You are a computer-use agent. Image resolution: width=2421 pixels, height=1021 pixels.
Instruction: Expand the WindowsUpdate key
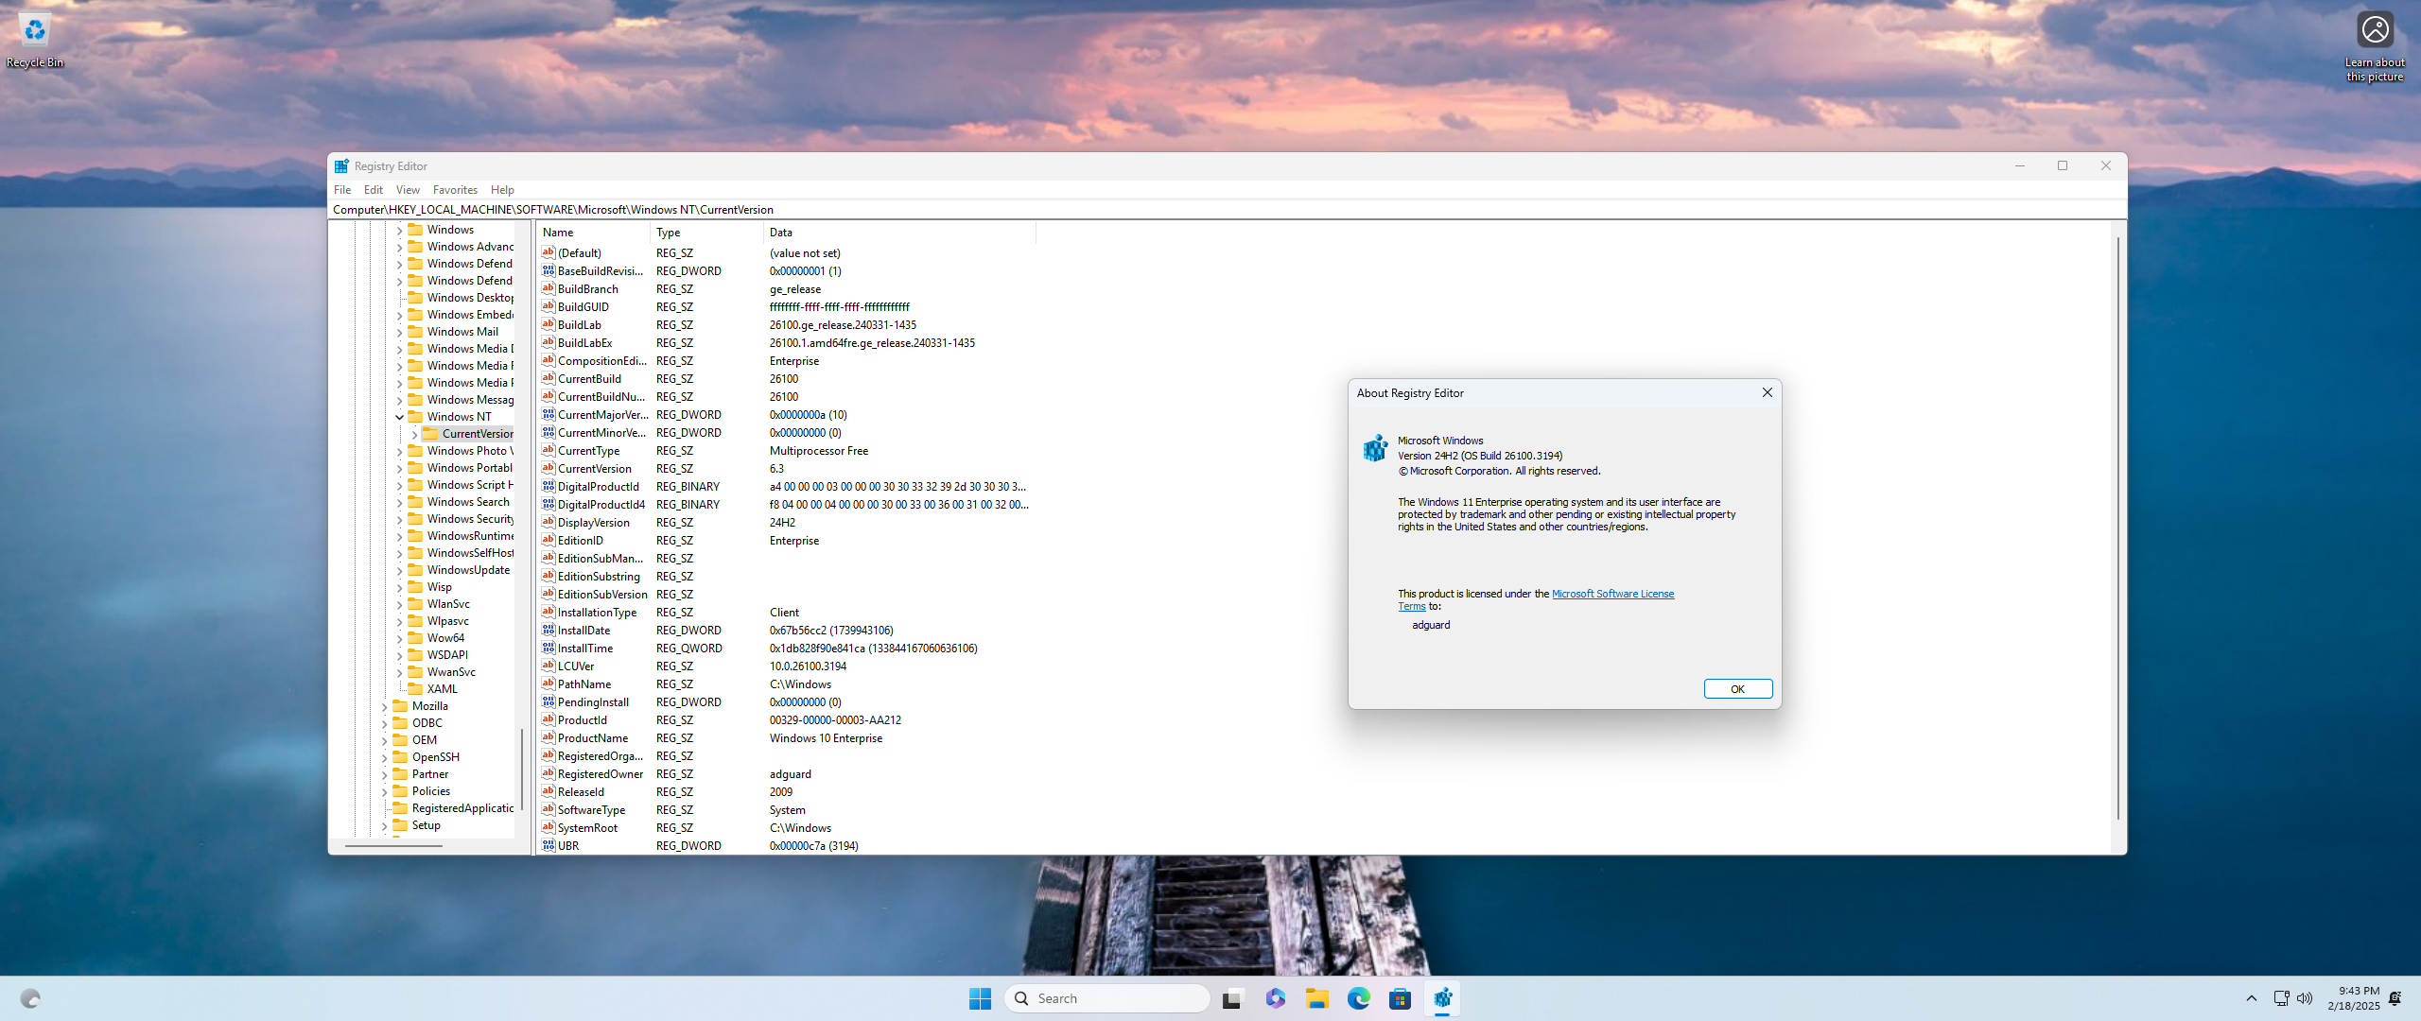(399, 570)
